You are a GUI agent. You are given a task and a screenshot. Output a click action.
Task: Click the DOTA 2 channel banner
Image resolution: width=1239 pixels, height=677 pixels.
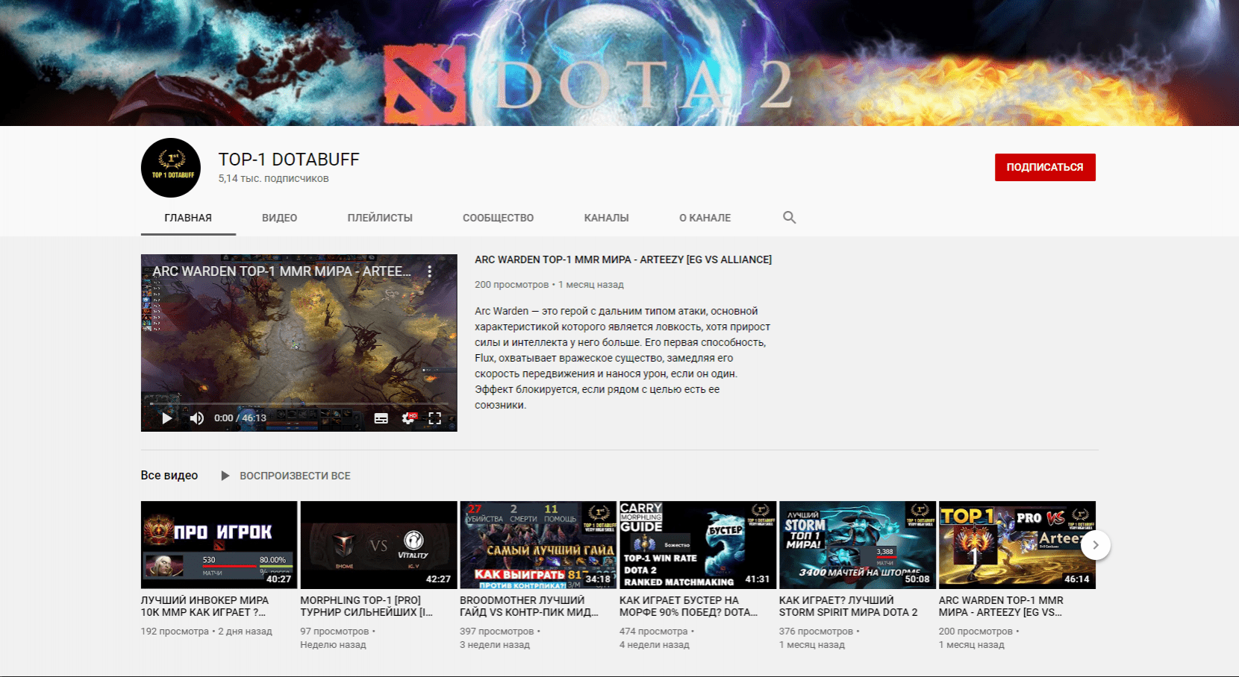pyautogui.click(x=619, y=63)
